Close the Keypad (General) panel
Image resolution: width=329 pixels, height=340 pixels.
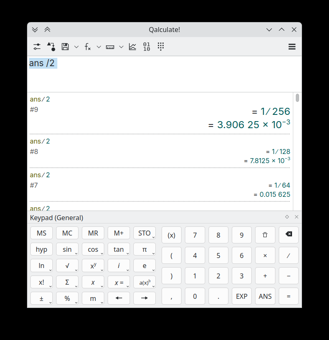(x=297, y=217)
